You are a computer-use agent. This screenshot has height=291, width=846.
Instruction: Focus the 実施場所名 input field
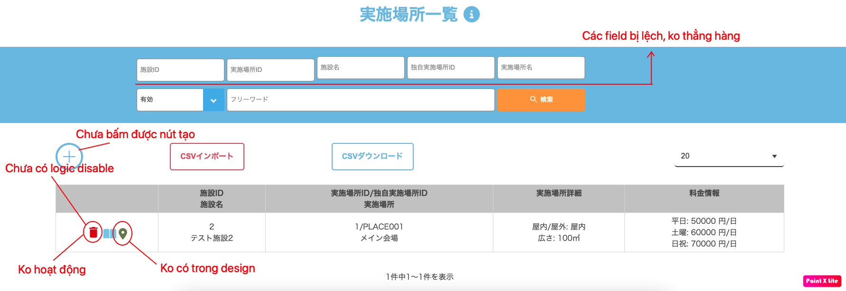point(541,68)
